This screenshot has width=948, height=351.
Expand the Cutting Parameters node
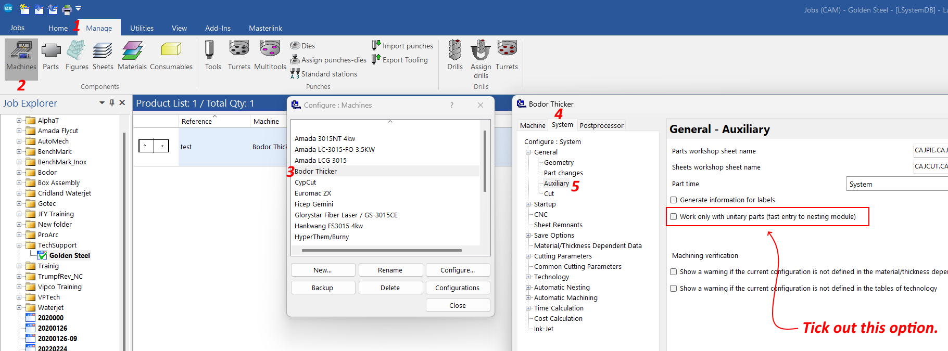(x=528, y=256)
